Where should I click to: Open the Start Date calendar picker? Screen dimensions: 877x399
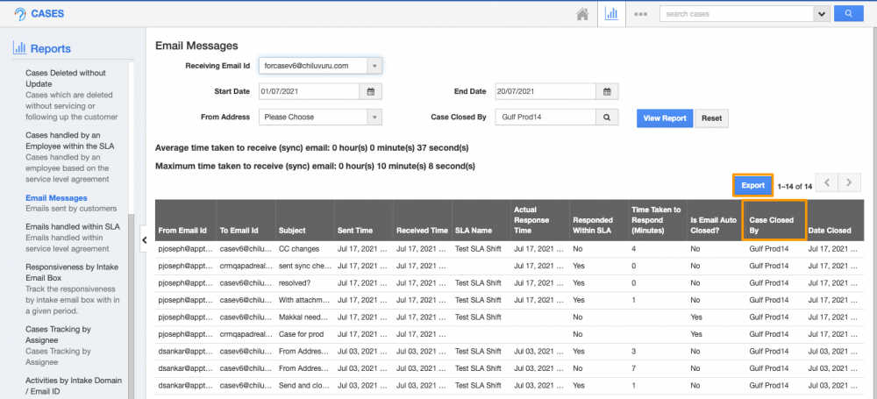pos(371,91)
